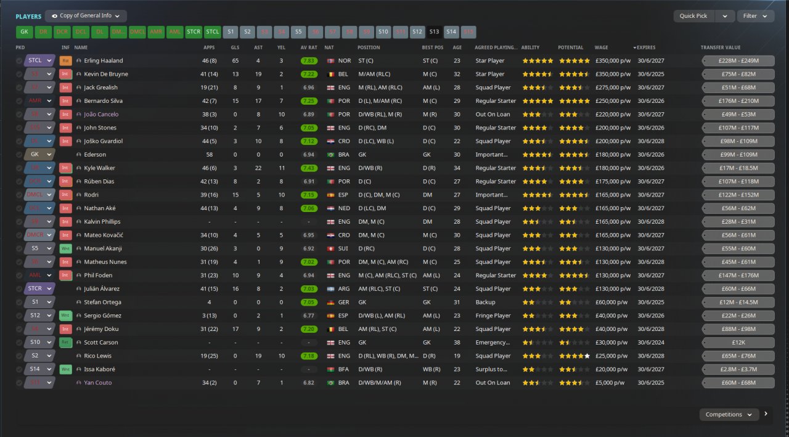Toggle the picked circle for Erling Haaland
Screen dimensions: 789x437
coord(19,61)
